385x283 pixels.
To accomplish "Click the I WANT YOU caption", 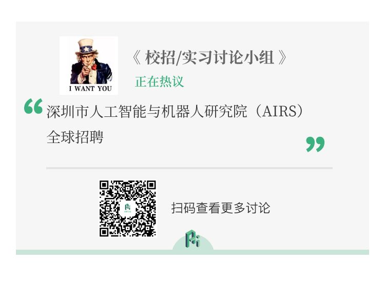I will (x=90, y=89).
